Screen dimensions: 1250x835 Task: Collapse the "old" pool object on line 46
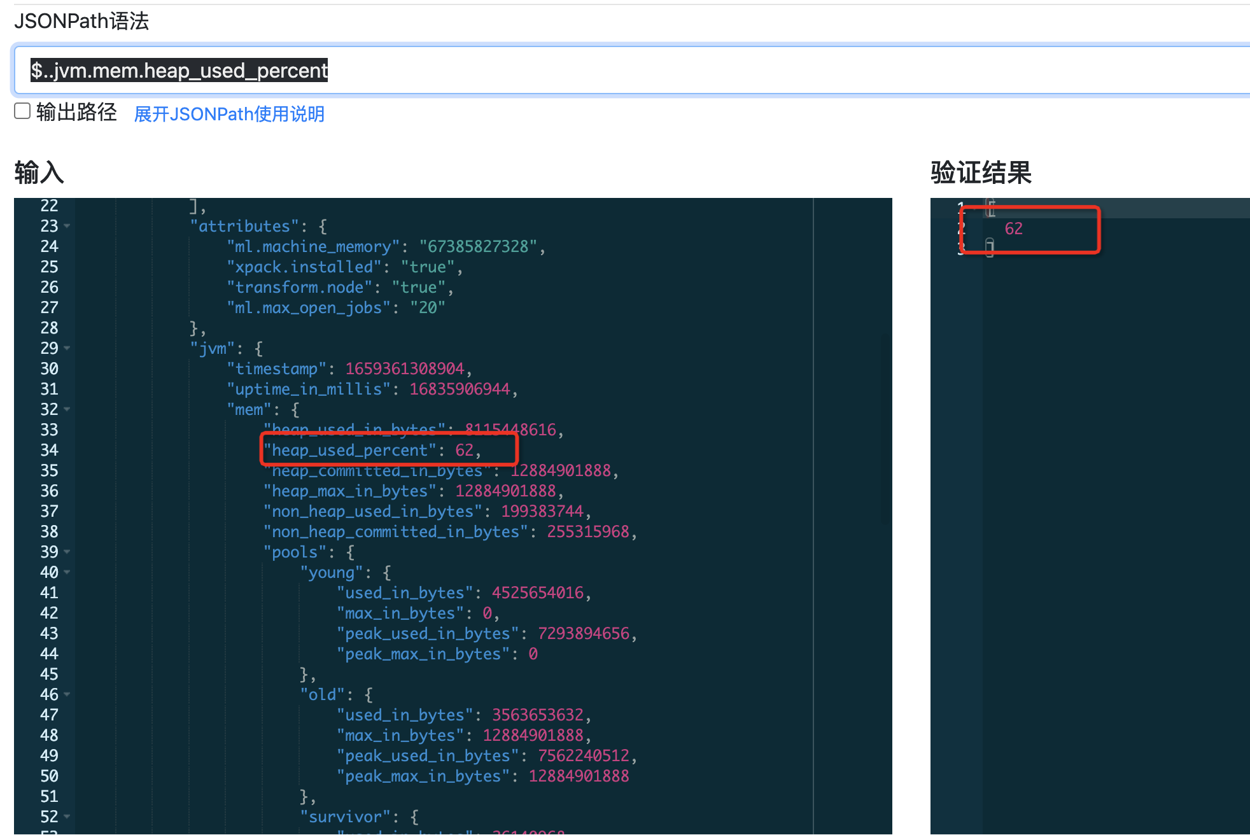(x=67, y=694)
